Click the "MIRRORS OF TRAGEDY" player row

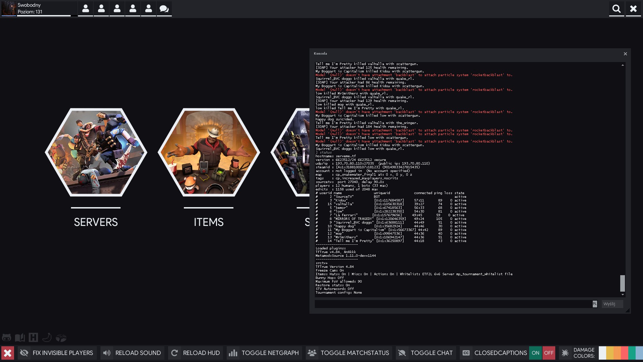click(x=391, y=219)
